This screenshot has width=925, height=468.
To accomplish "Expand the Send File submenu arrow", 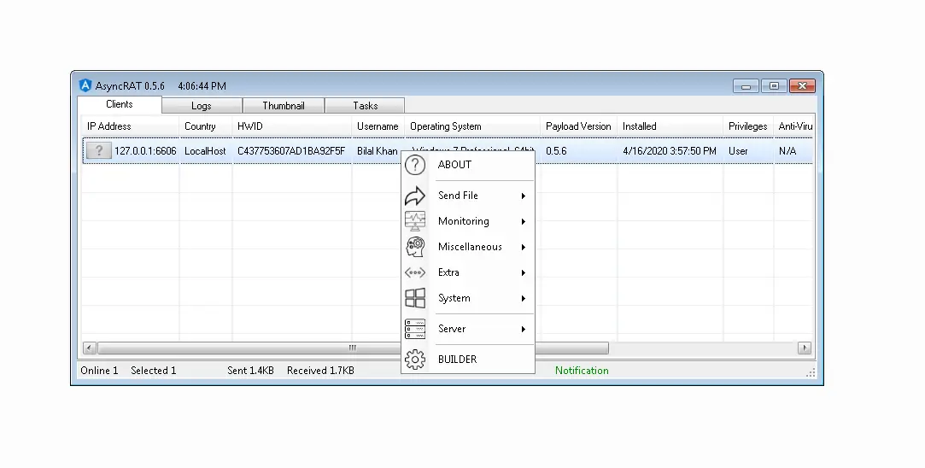I will coord(523,196).
